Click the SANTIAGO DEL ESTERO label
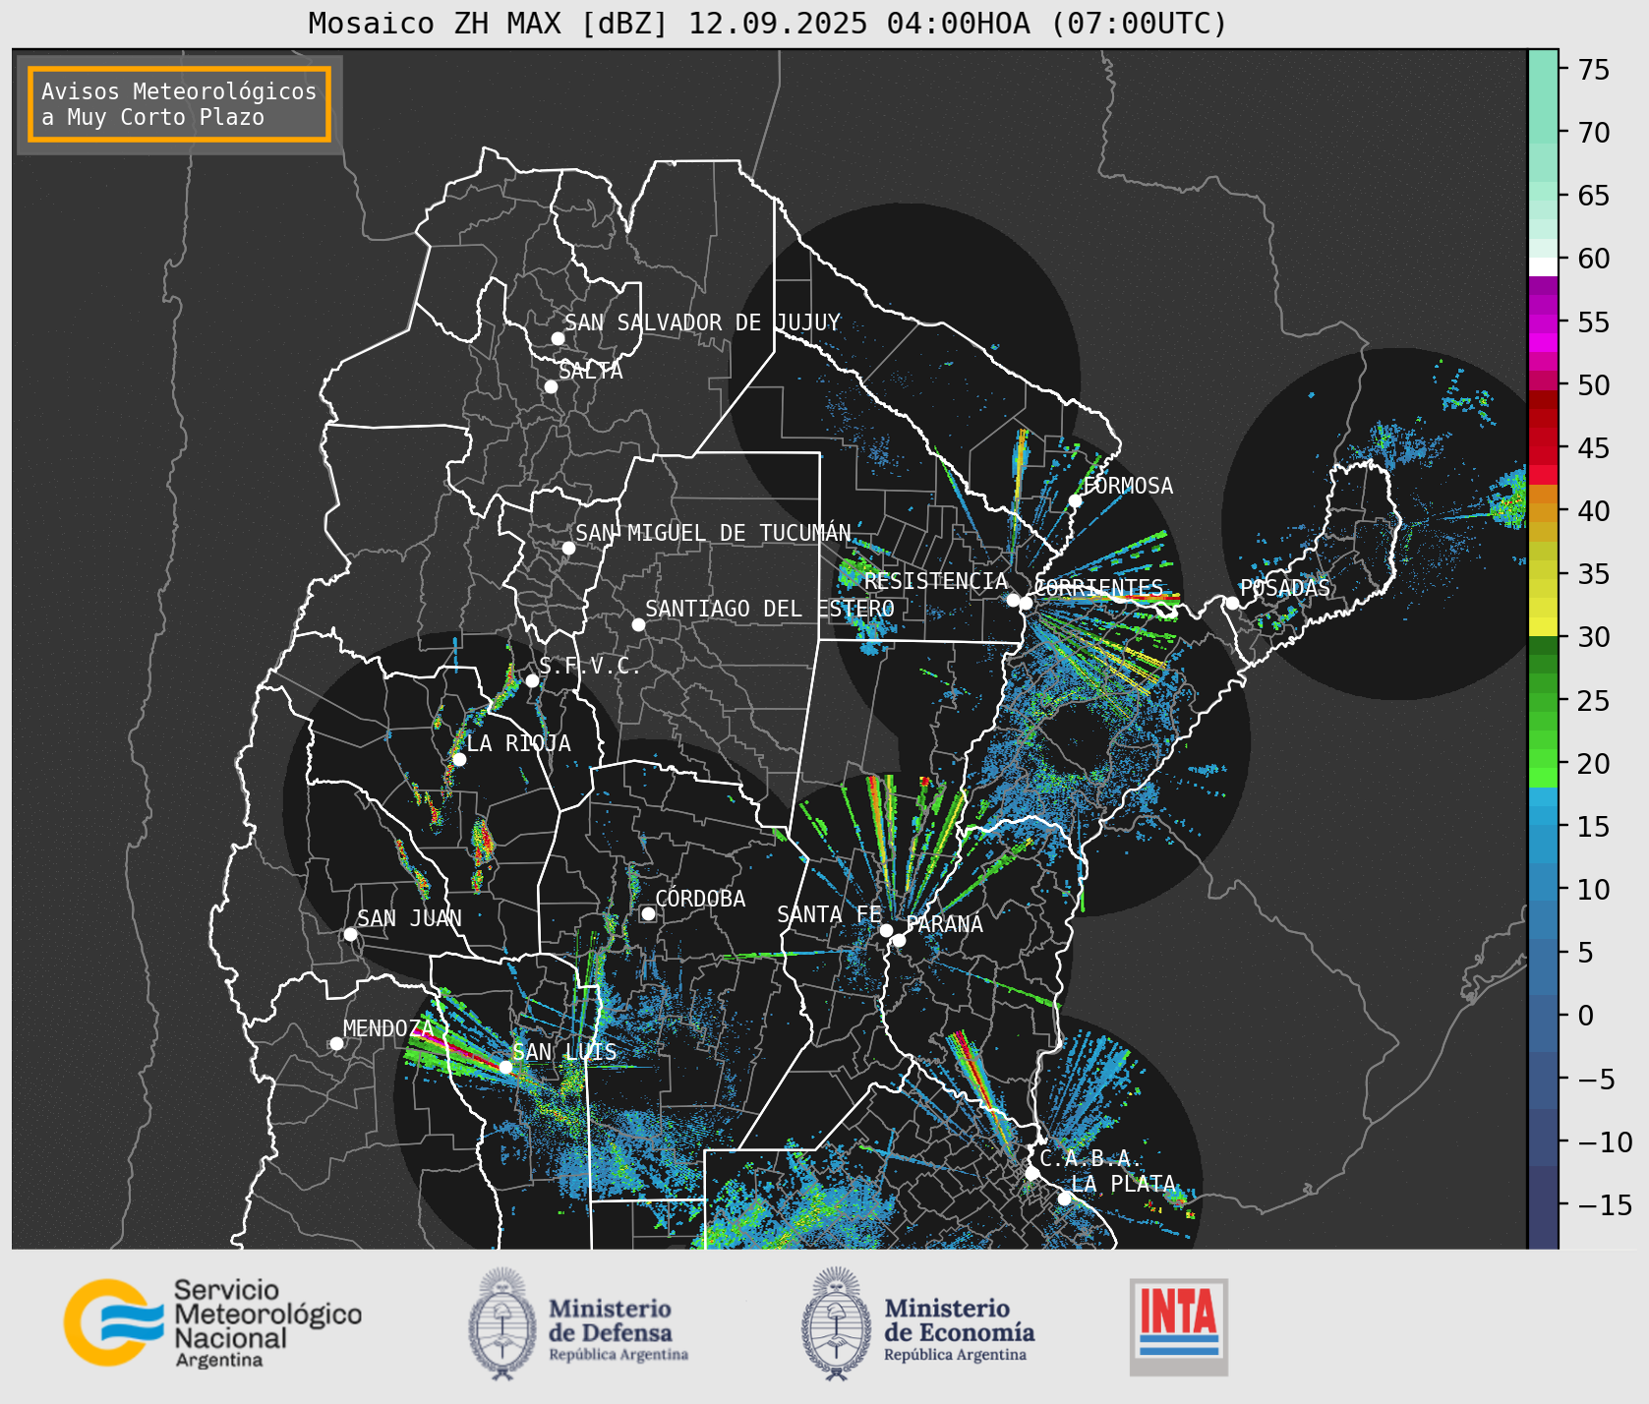The width and height of the screenshot is (1649, 1404). [x=770, y=609]
